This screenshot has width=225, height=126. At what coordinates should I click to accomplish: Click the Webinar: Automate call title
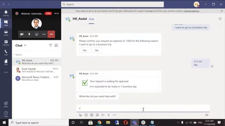pyautogui.click(x=32, y=14)
